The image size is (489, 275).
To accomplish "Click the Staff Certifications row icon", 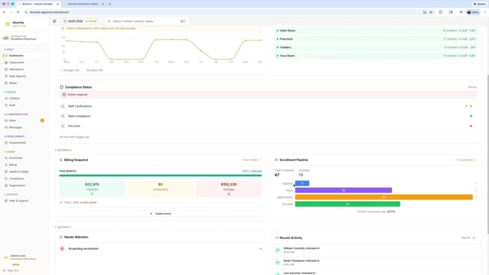I will pyautogui.click(x=63, y=106).
